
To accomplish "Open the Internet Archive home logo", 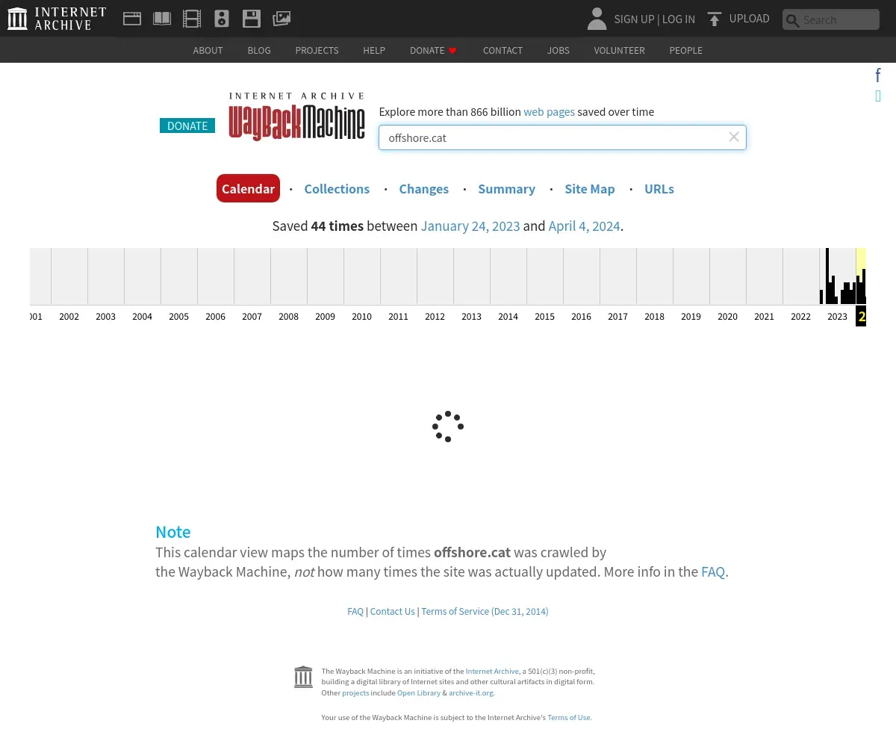I will [57, 19].
